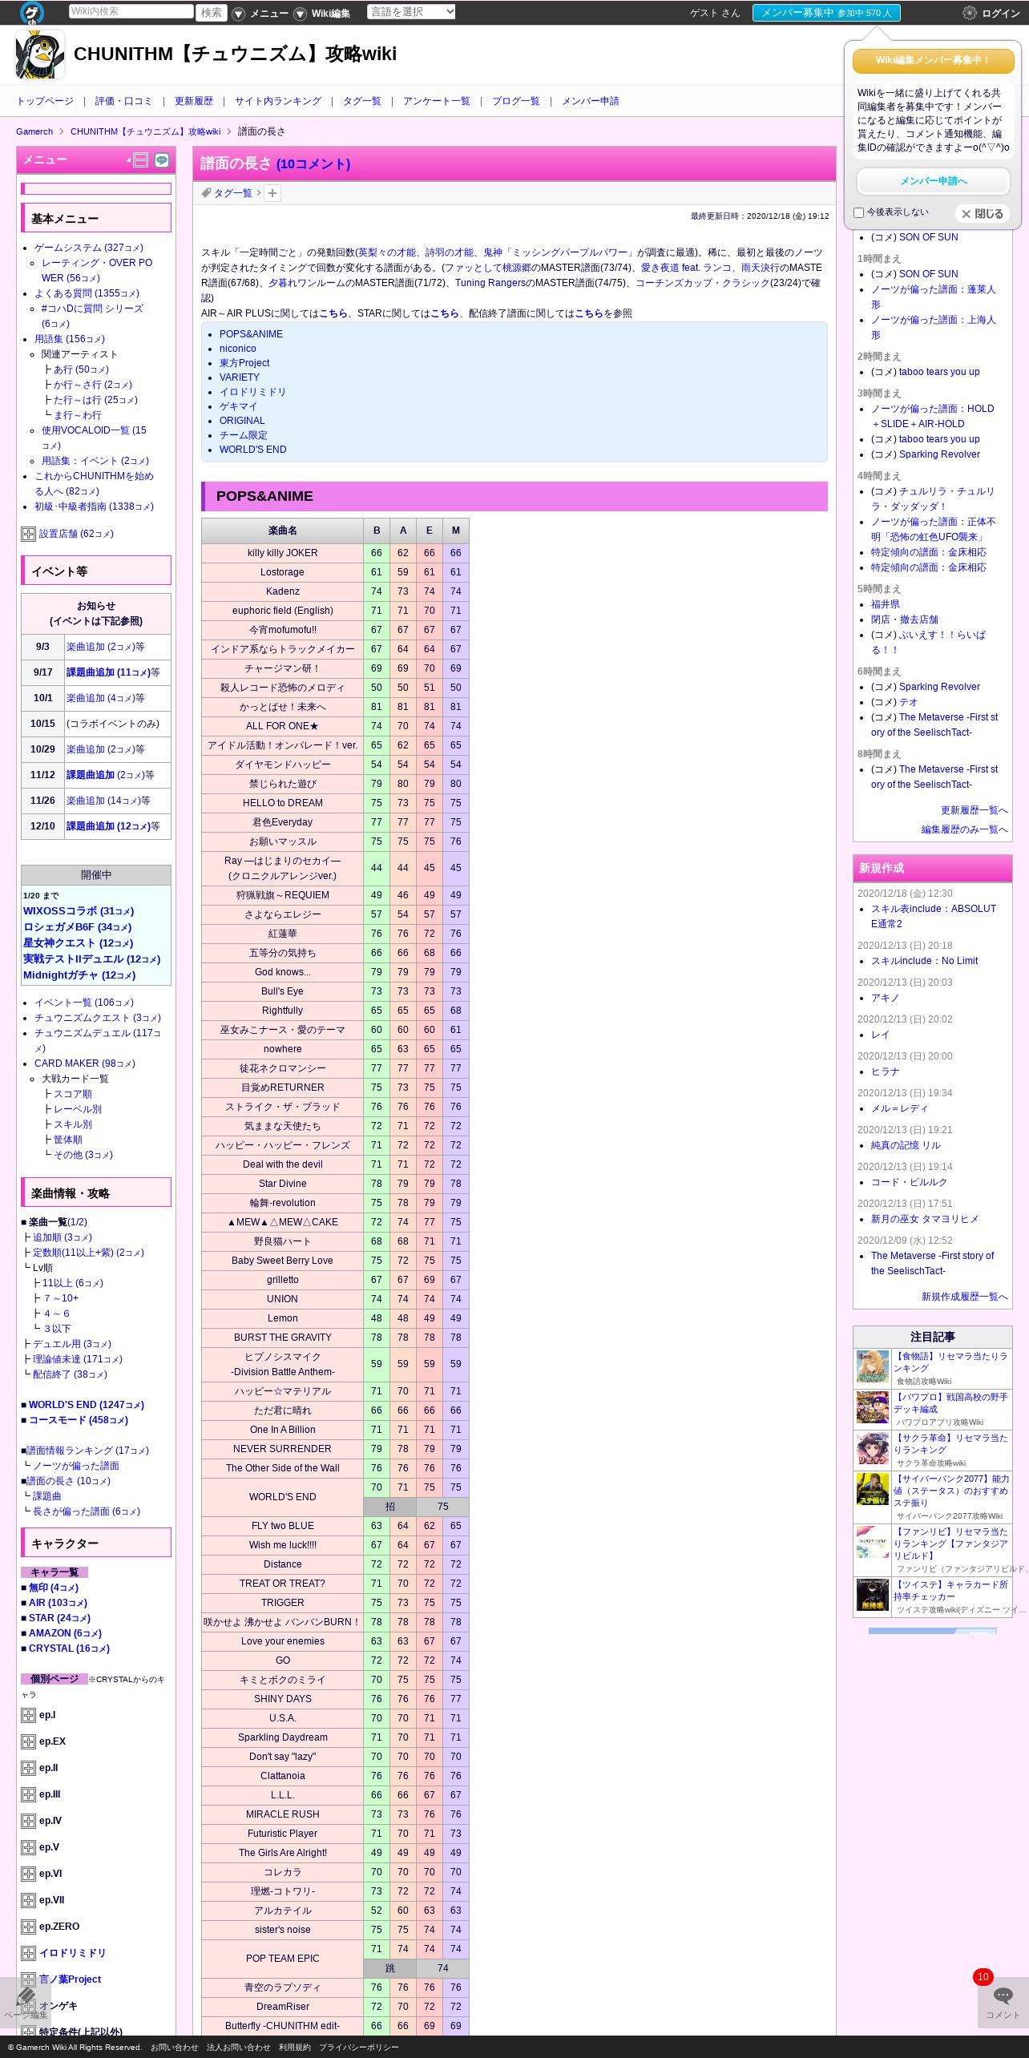
Task: Click the メンバー申請へ button in popup
Action: [934, 181]
